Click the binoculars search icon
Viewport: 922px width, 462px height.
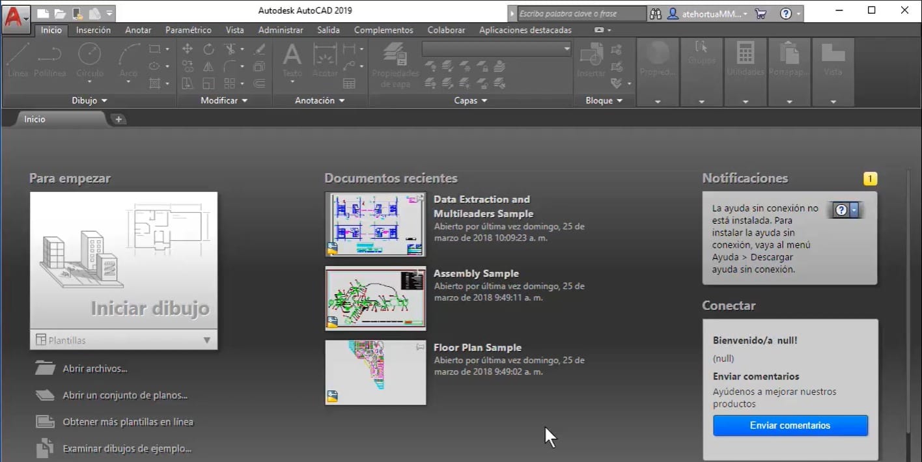point(656,13)
